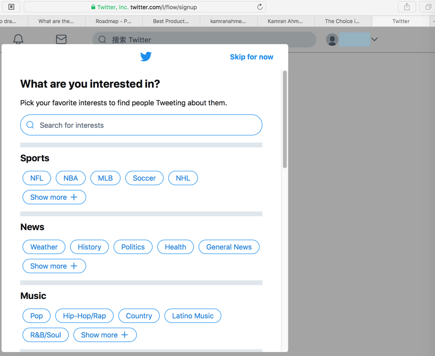This screenshot has width=435, height=356.
Task: Click the Safari address bar URL
Action: click(x=145, y=7)
